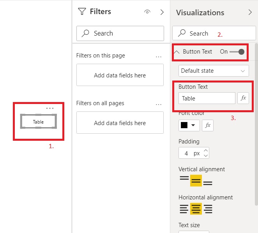The height and width of the screenshot is (233, 258).
Task: Set vertical alignment to bottom
Action: (x=208, y=181)
